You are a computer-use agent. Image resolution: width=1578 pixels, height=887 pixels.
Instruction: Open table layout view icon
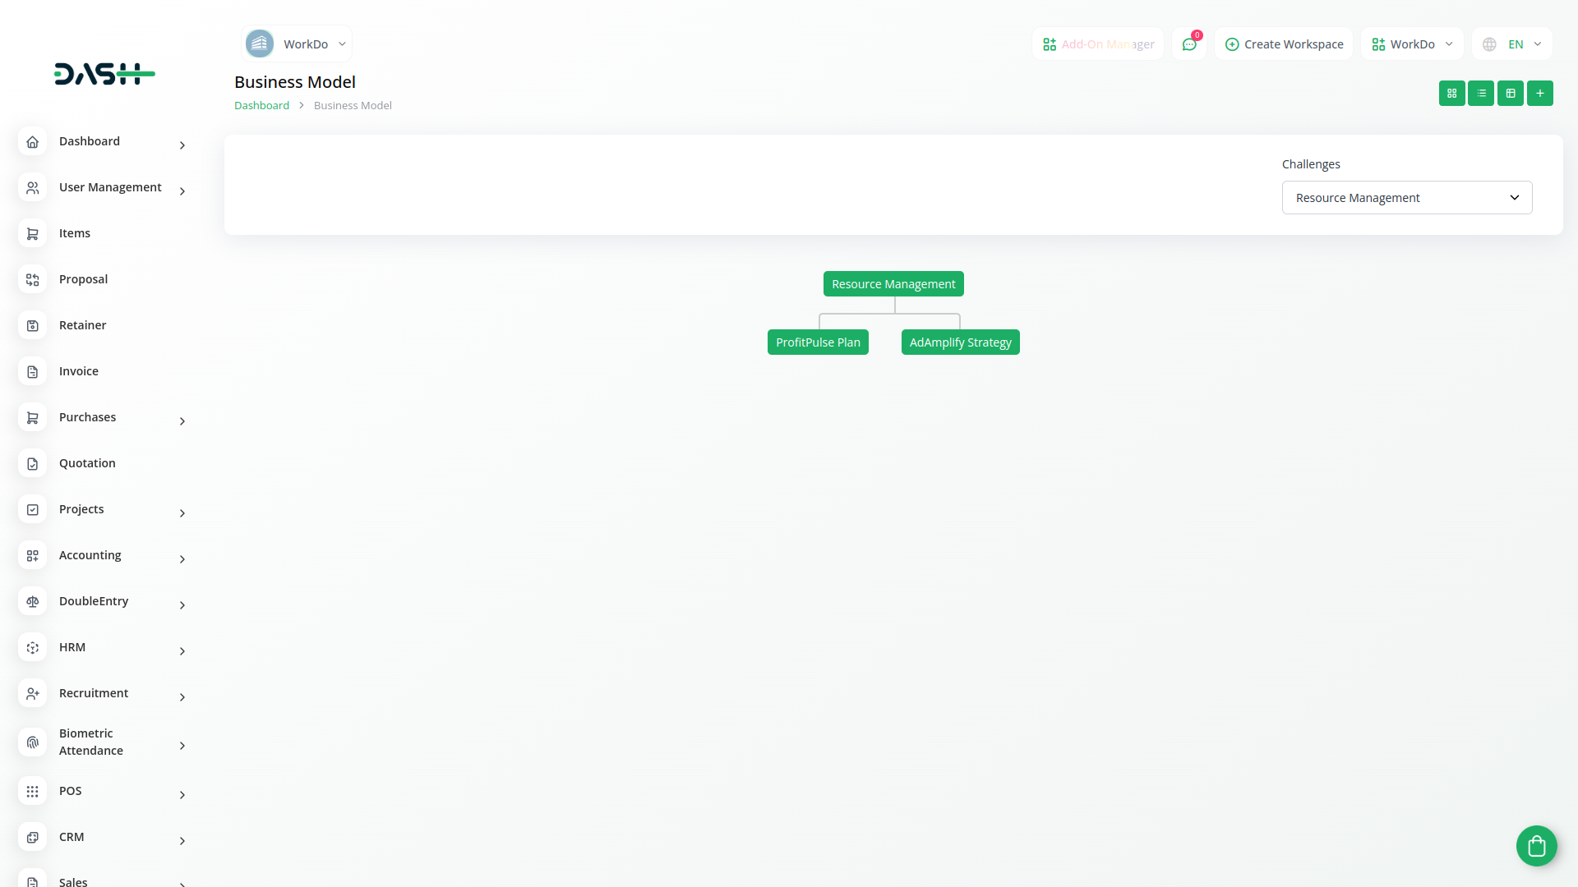tap(1511, 94)
